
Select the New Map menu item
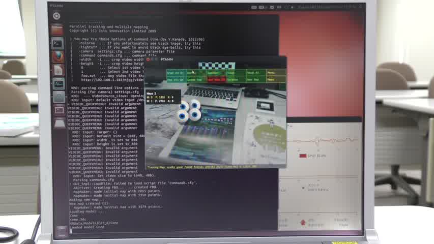point(256,80)
